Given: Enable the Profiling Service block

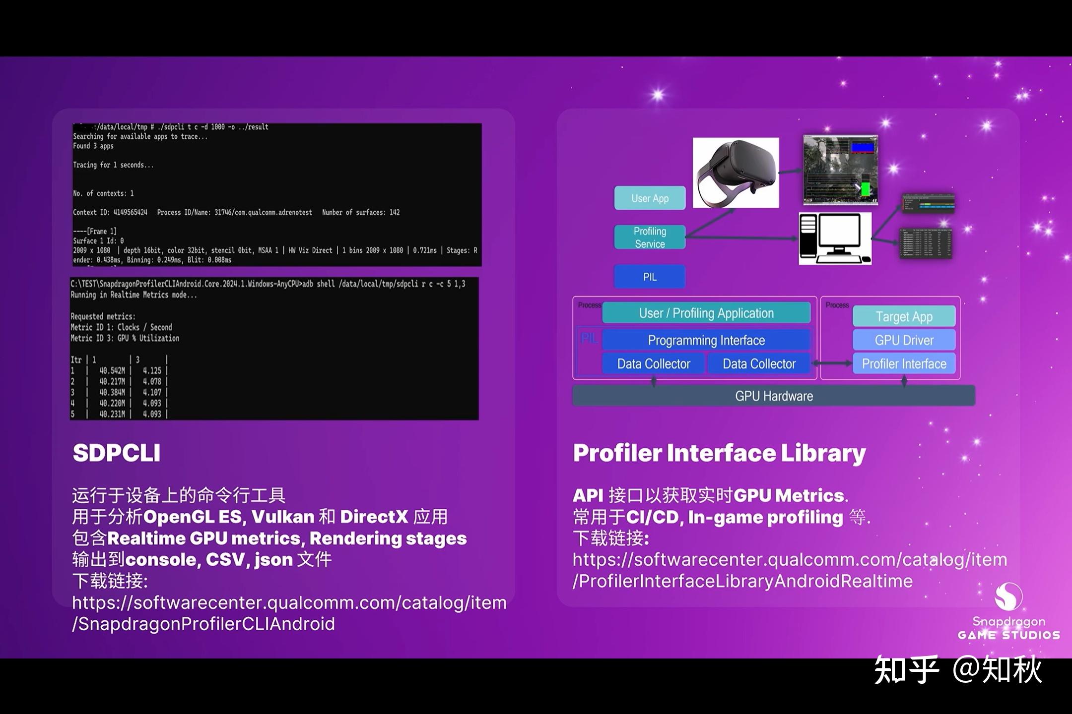Looking at the screenshot, I should tap(649, 237).
